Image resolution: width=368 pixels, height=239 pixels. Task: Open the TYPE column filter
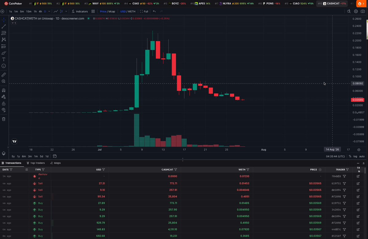pyautogui.click(x=43, y=170)
